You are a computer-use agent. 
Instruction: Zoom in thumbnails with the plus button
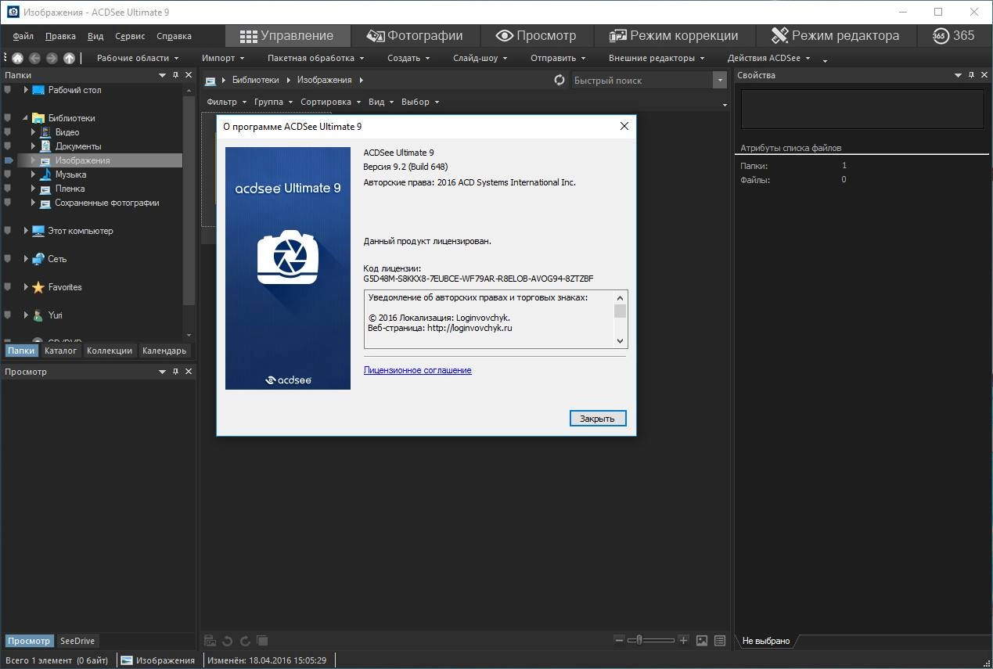tap(683, 640)
